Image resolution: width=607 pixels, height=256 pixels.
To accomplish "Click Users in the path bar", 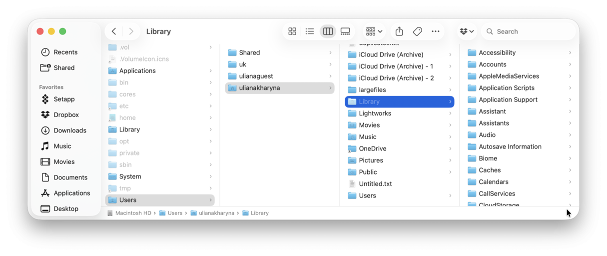I will (x=170, y=213).
